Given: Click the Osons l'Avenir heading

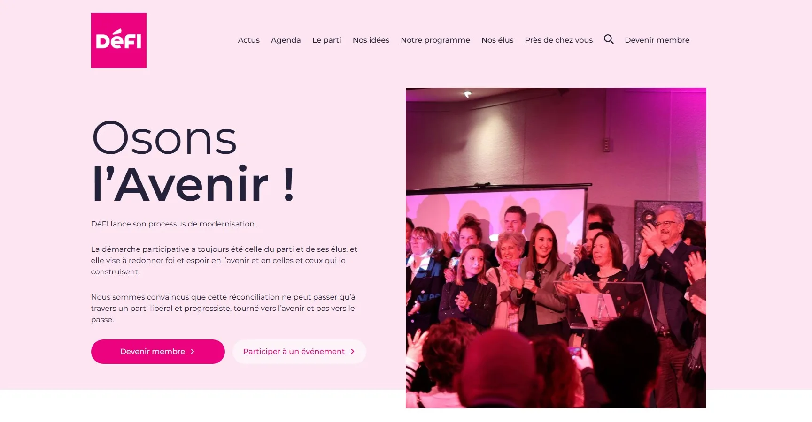Looking at the screenshot, I should (x=193, y=161).
